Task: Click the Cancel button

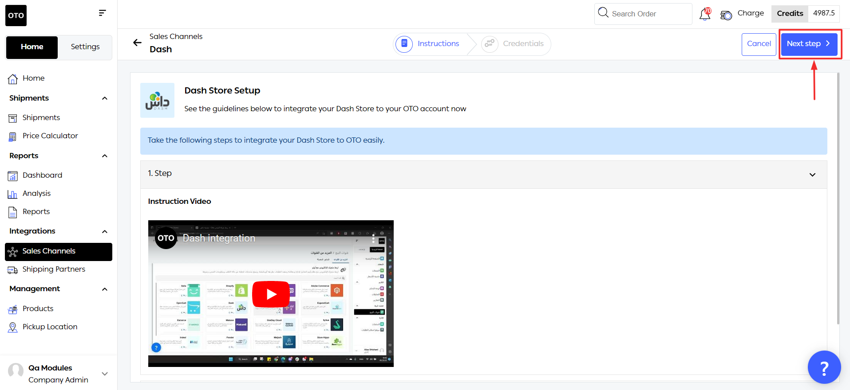Action: point(759,44)
